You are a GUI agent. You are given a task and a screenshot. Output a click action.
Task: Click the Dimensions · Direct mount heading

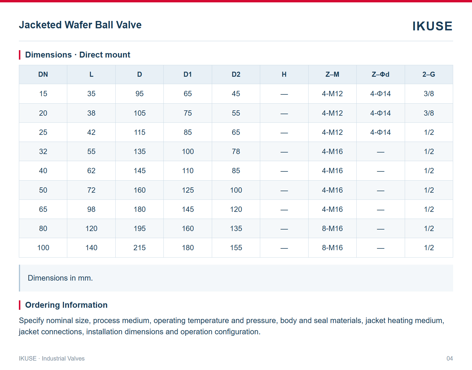pyautogui.click(x=78, y=55)
